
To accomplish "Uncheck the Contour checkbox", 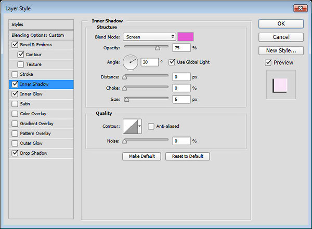I will click(x=21, y=55).
